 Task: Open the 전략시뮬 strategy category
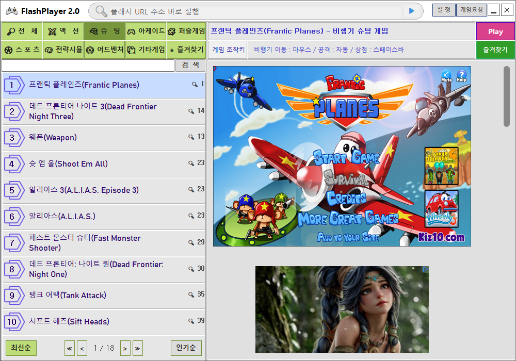tap(63, 50)
